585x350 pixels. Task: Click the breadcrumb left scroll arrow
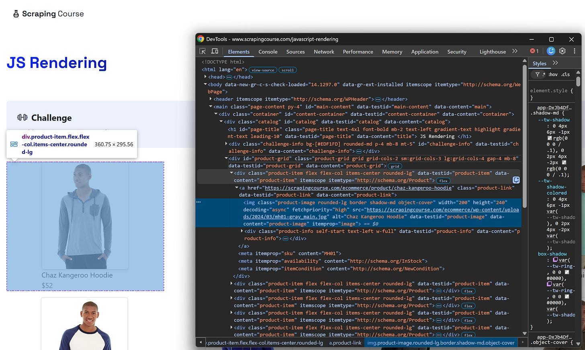click(x=200, y=342)
